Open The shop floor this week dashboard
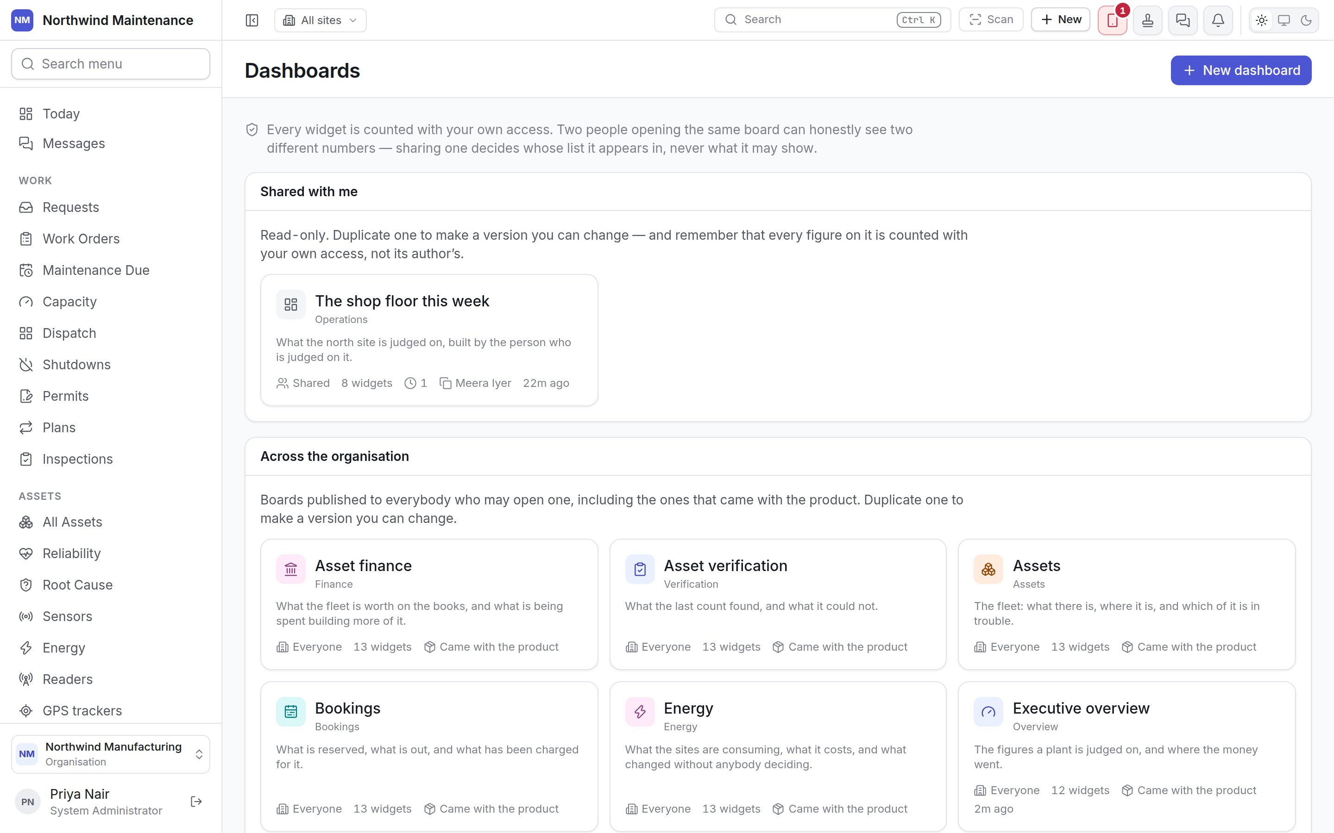1334x833 pixels. coord(429,340)
